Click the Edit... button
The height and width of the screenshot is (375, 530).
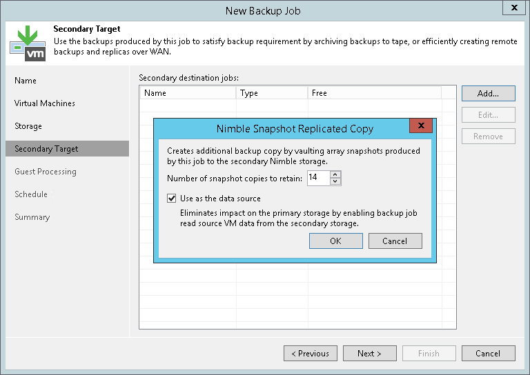[x=489, y=115]
